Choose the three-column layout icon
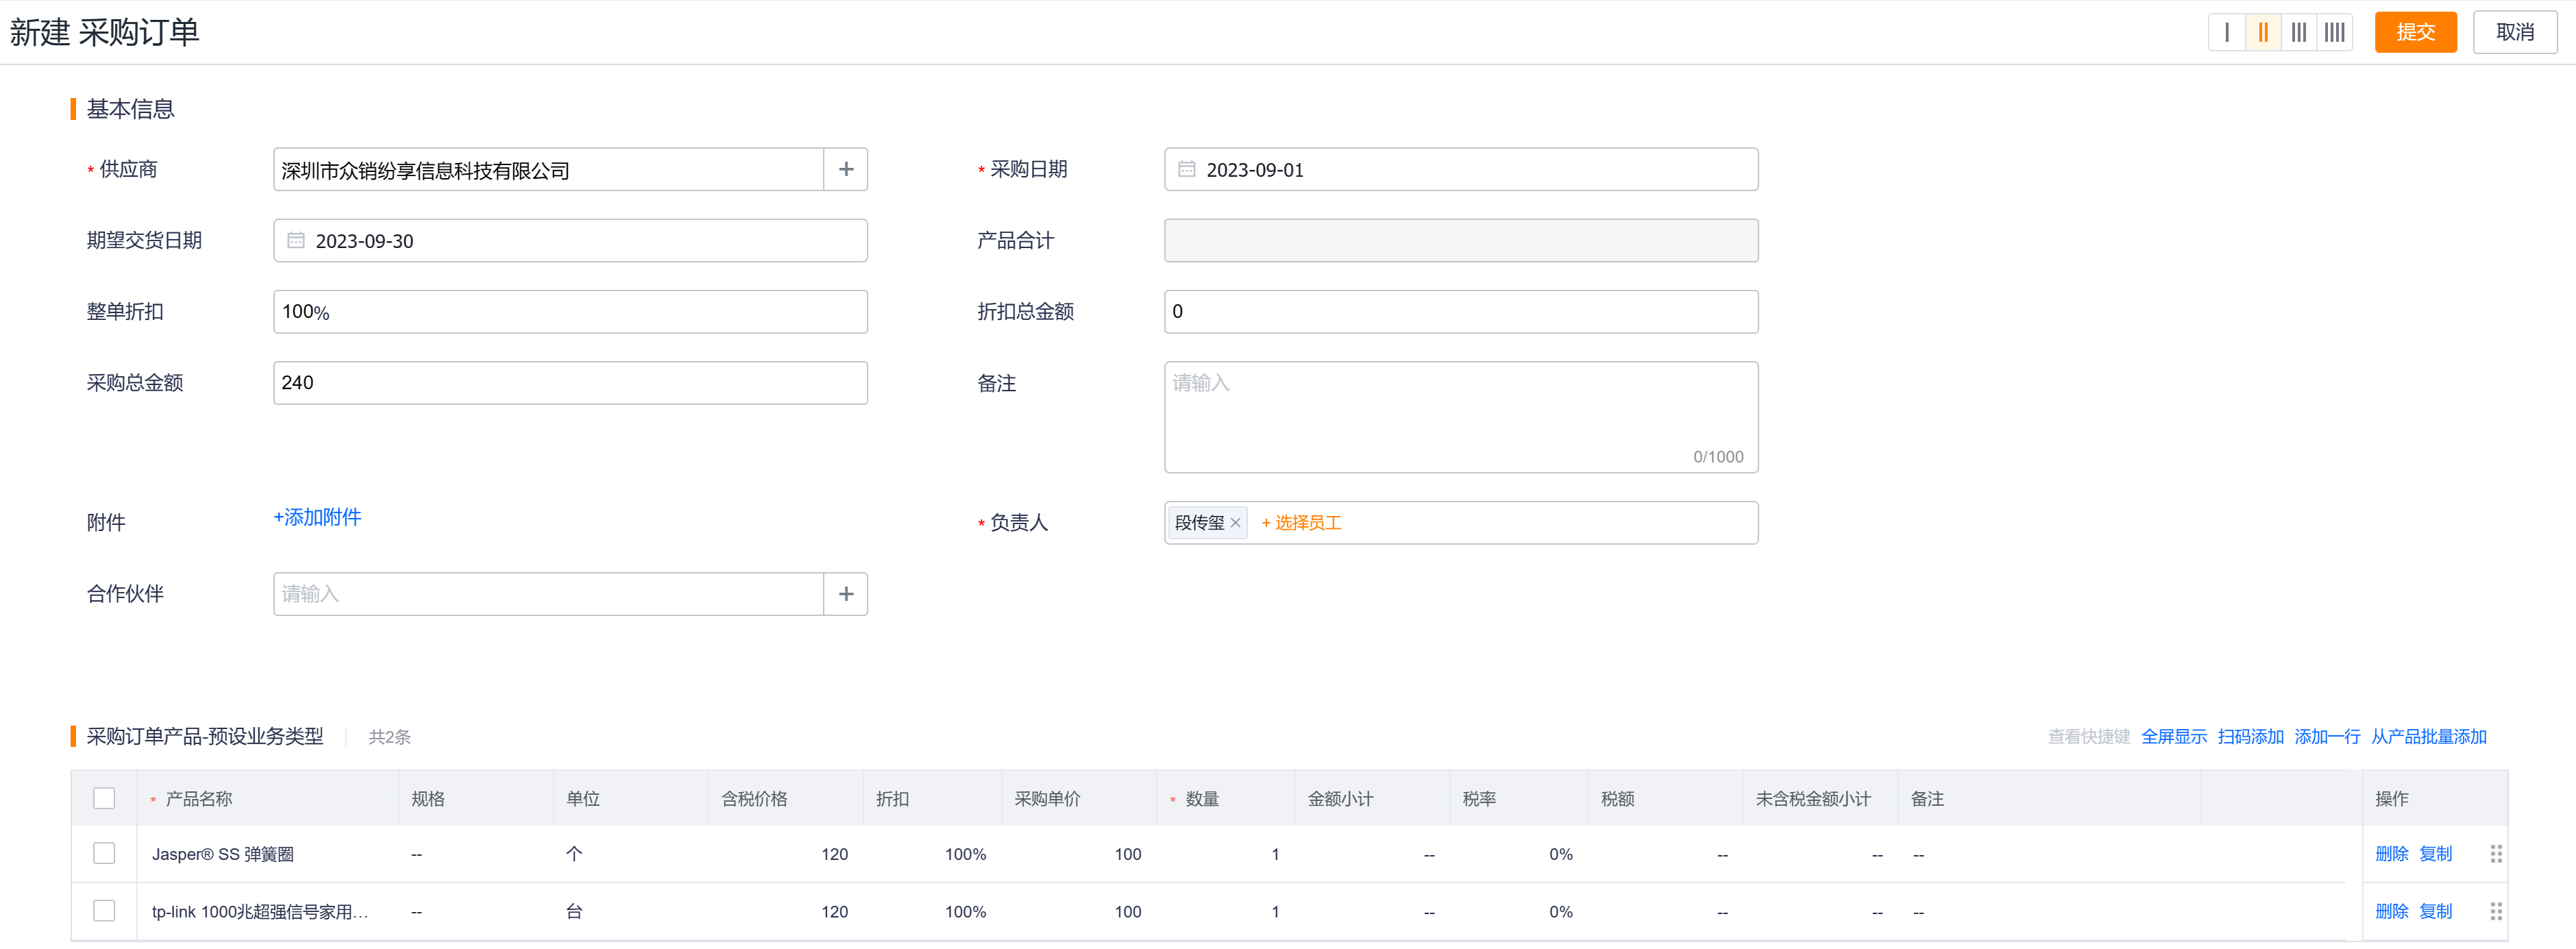2576x949 pixels. click(x=2298, y=32)
